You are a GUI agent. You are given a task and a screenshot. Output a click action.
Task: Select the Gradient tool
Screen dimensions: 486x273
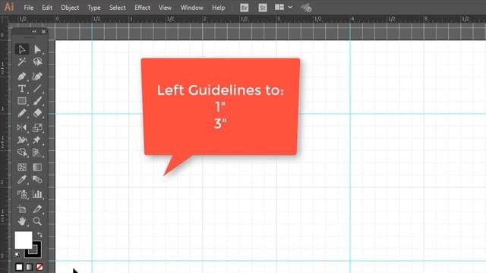[37, 167]
